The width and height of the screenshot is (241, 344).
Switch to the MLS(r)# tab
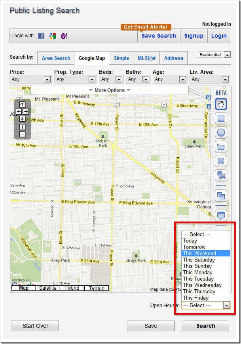pyautogui.click(x=146, y=58)
